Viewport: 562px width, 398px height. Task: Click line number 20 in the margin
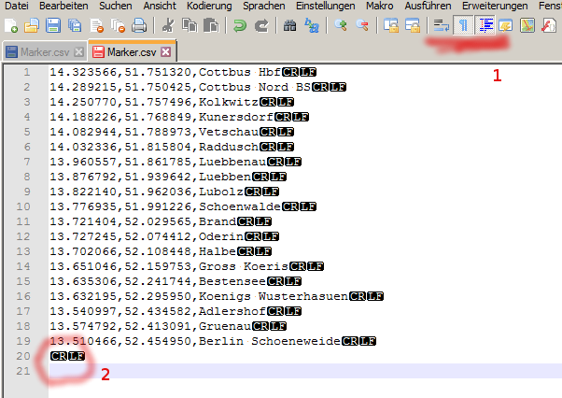click(x=23, y=356)
